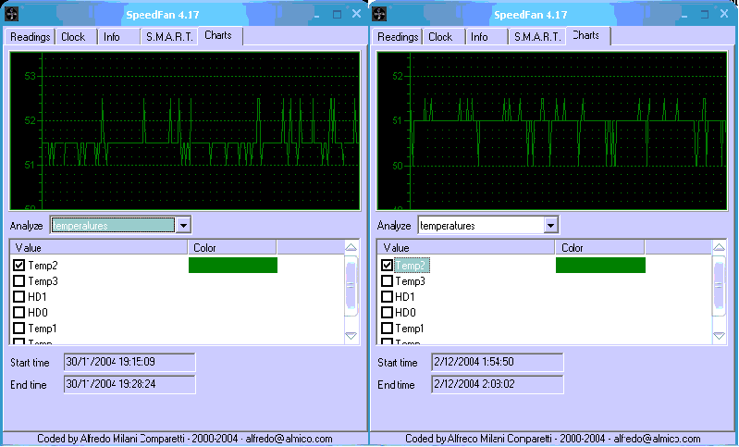The height and width of the screenshot is (447, 739).
Task: Click Start time field showing 2/12/2004 1:54:50
Action: pyautogui.click(x=498, y=362)
